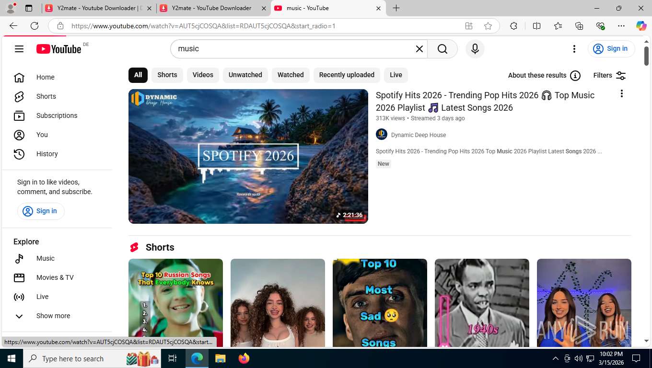Open the Copilot icon in Edge
The width and height of the screenshot is (652, 368).
(x=641, y=26)
